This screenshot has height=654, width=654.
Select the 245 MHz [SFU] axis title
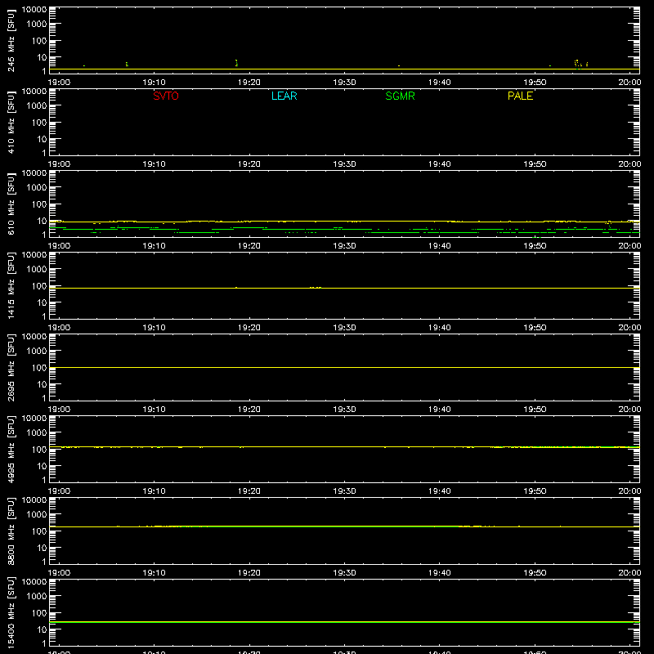pyautogui.click(x=11, y=40)
